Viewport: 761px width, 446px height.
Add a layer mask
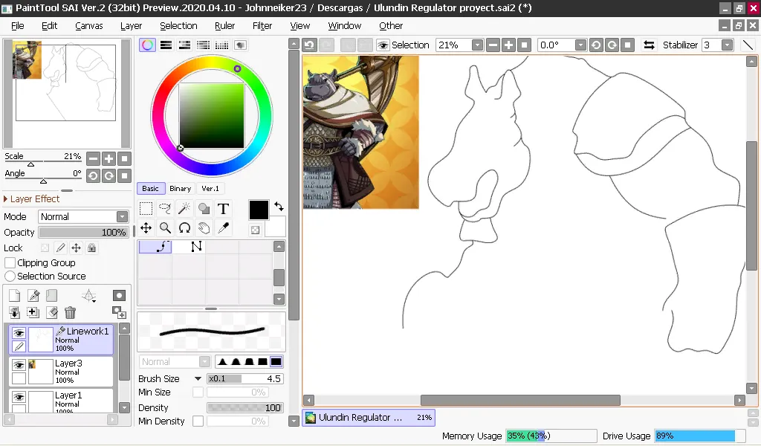click(119, 296)
